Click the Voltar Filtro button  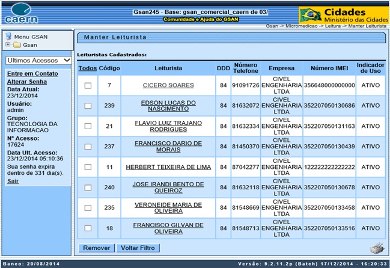click(137, 248)
